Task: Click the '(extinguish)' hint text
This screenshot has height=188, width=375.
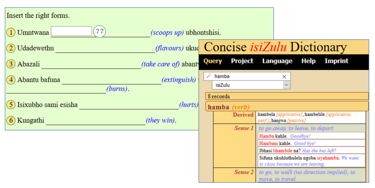Action: coord(179,80)
